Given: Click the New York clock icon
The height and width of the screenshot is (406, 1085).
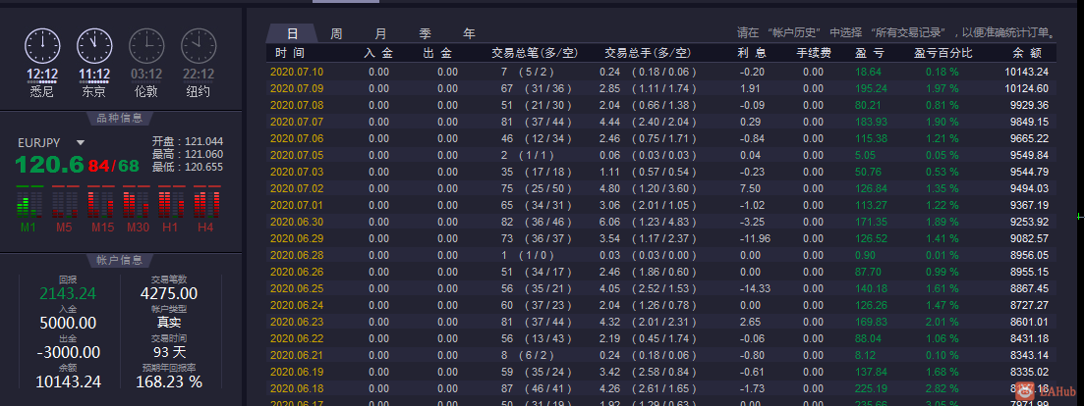Looking at the screenshot, I should pyautogui.click(x=199, y=46).
